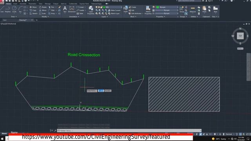Viewport: 251px width, 141px height.
Task: Click the Scale tool
Action: [42, 14]
